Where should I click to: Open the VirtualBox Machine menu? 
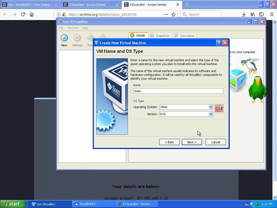point(73,28)
